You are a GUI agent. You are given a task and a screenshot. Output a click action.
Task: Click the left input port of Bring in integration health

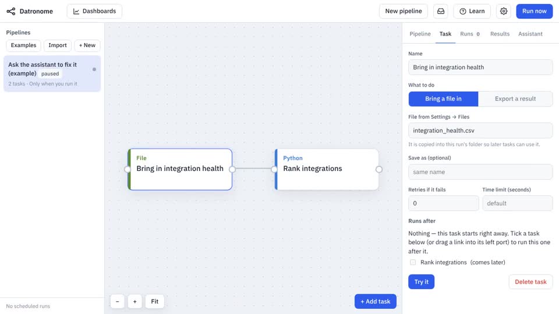pos(128,169)
